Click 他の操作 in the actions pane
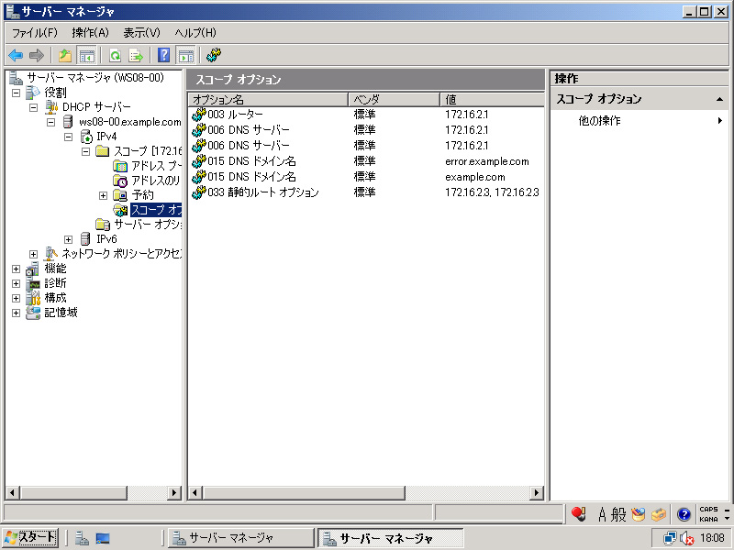This screenshot has height=550, width=734. 599,121
